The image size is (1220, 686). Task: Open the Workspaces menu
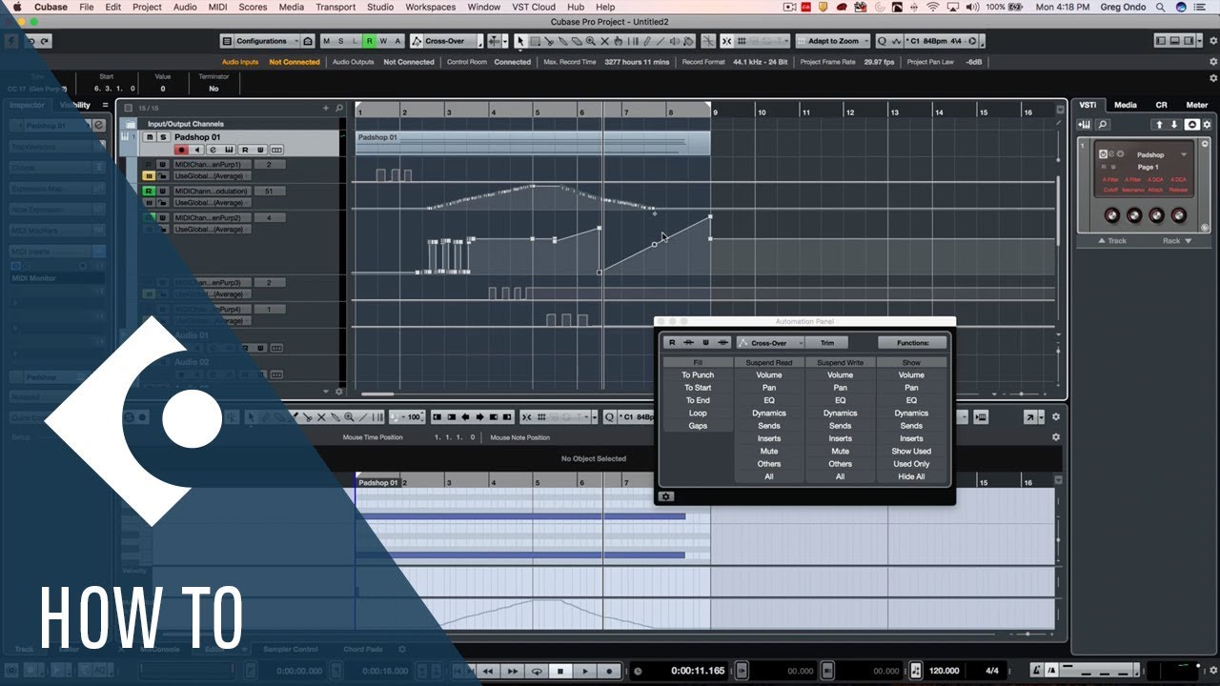(430, 7)
